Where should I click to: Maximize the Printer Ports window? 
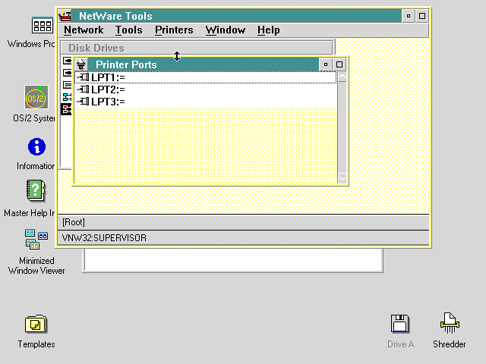pyautogui.click(x=339, y=64)
